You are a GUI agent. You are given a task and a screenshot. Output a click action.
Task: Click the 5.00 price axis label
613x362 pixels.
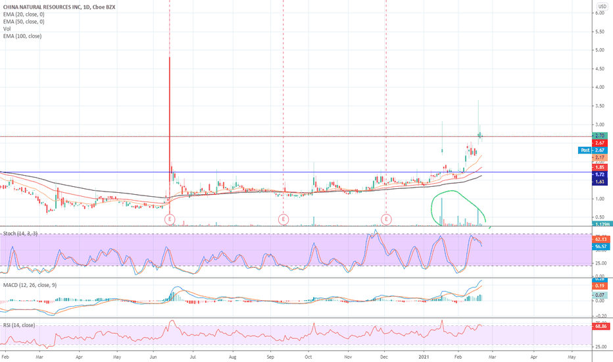coord(600,50)
